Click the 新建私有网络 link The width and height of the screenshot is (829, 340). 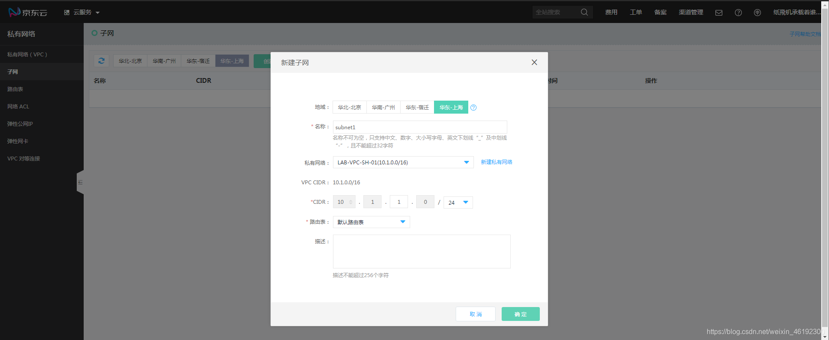[x=496, y=162]
